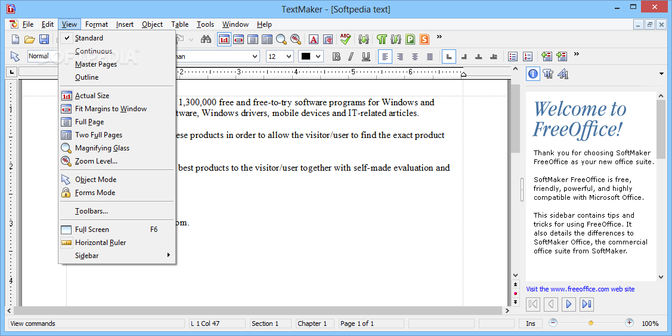Click the black font color swatch

point(306,56)
